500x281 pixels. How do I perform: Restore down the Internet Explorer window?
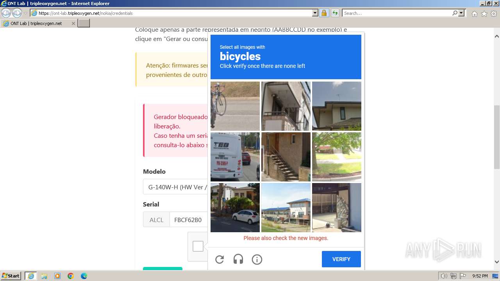[x=489, y=4]
